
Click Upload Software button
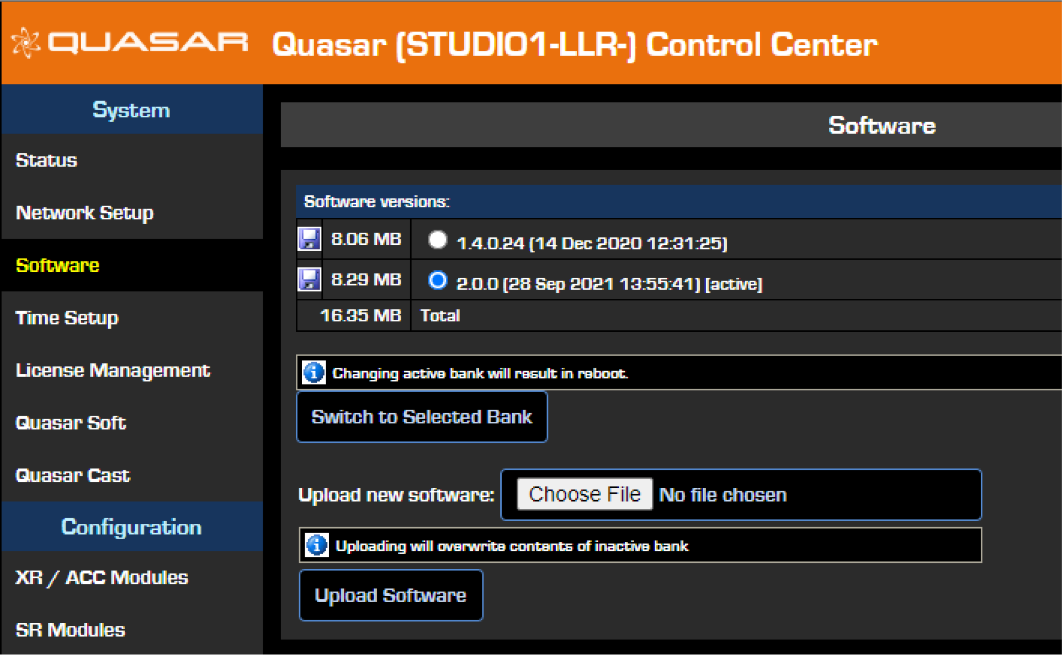[391, 595]
